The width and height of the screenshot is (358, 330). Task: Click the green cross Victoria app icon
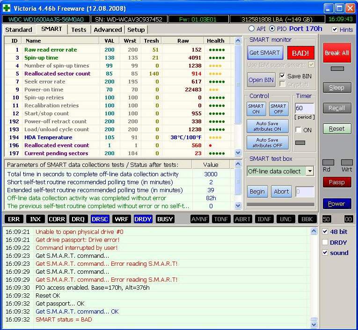click(7, 8)
